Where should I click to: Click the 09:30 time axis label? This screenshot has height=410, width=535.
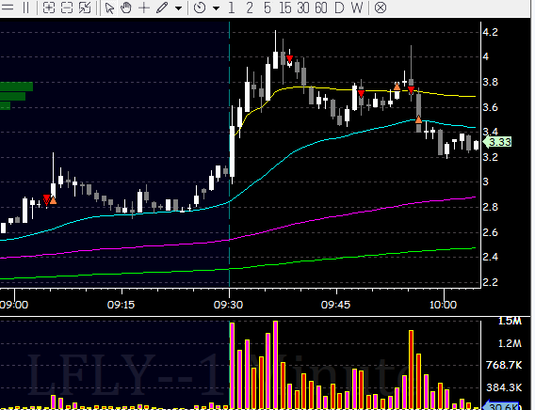[x=228, y=305]
